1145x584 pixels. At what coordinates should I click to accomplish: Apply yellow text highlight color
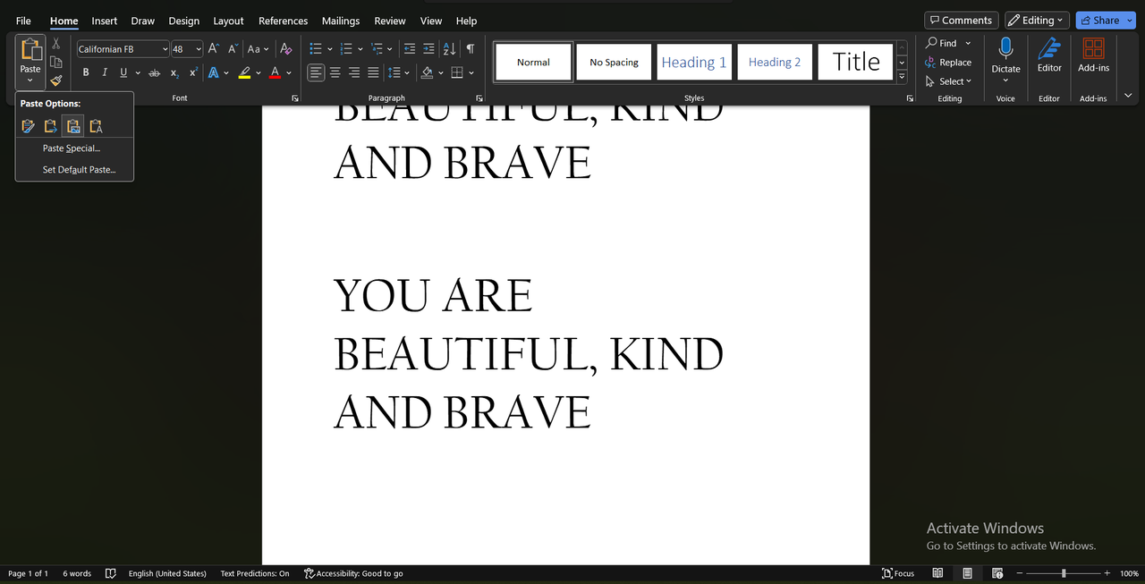[x=244, y=72]
